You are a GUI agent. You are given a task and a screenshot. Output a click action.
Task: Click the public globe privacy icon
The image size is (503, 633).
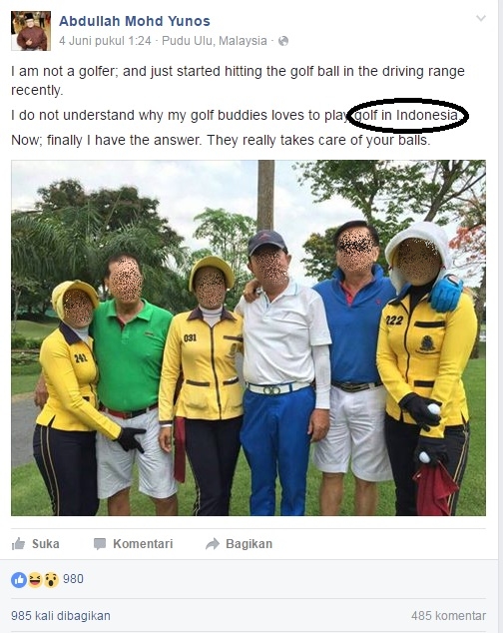tap(283, 41)
